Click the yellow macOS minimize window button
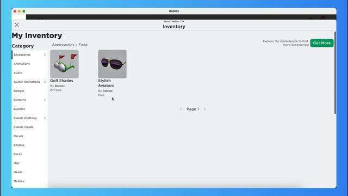 click(x=20, y=11)
